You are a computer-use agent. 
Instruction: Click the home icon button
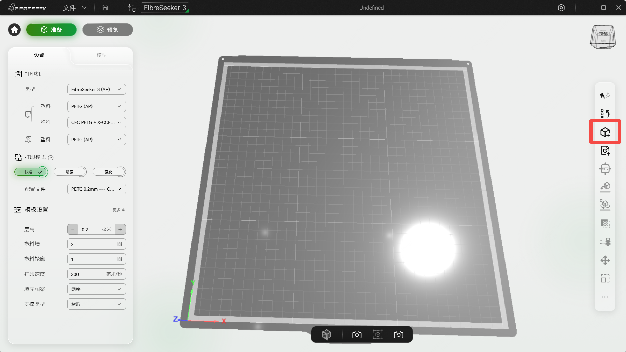tap(14, 30)
